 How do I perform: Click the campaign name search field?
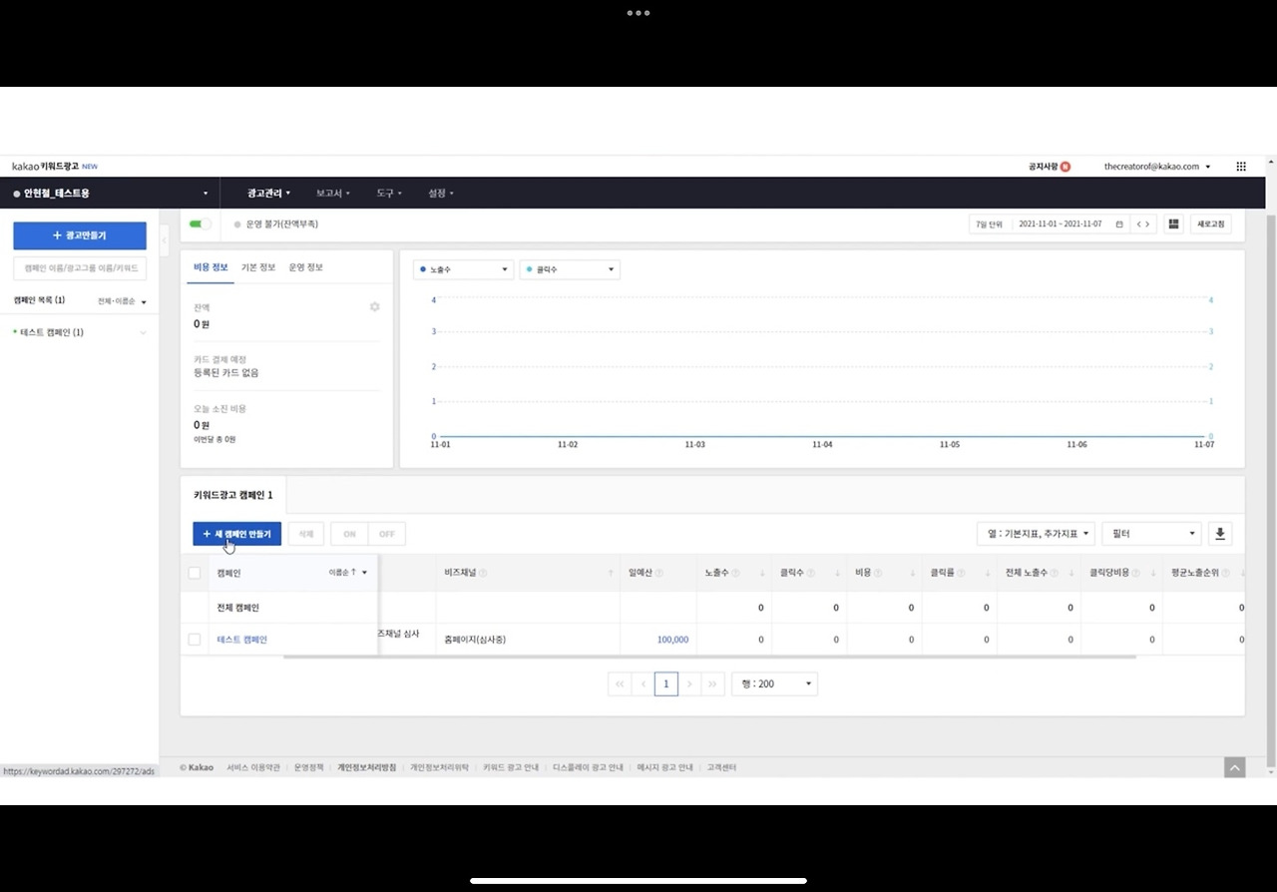[80, 268]
